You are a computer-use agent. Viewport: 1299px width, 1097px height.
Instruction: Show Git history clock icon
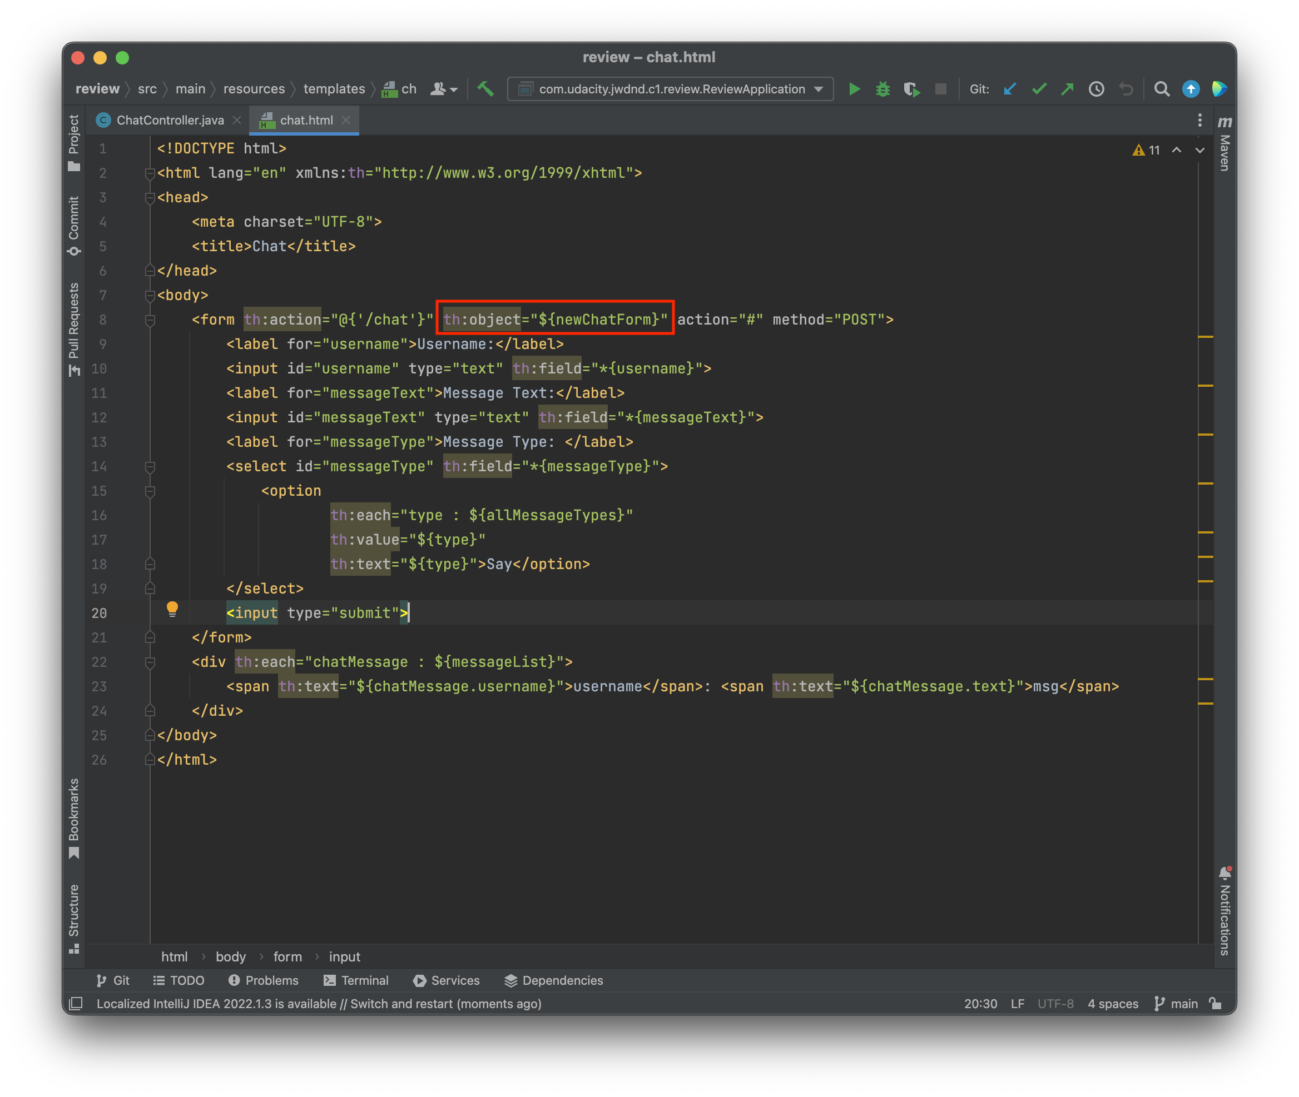1096,89
